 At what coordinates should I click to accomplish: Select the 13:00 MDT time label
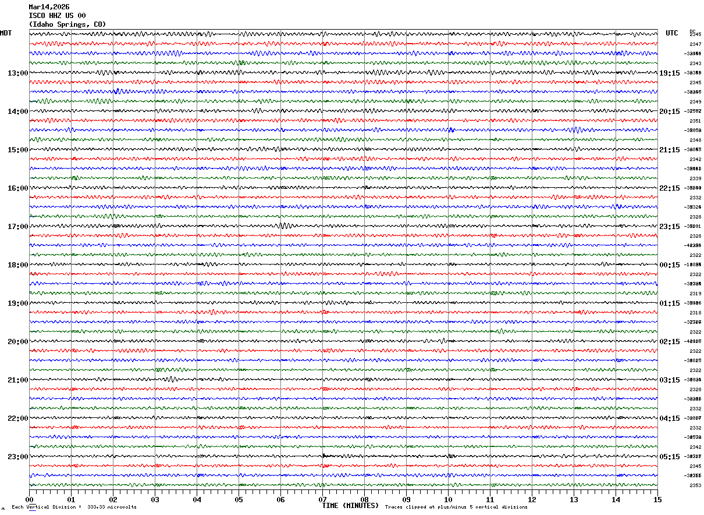tap(17, 73)
